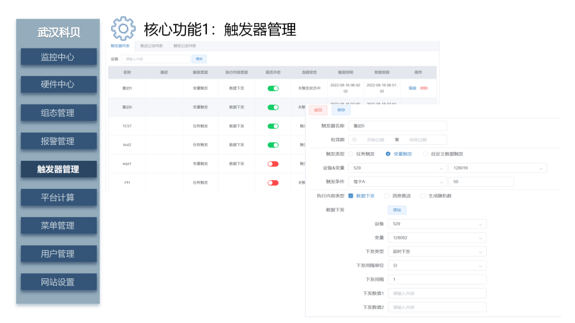This screenshot has height=323, width=575.
Task: Toggle the switch in the test2 row
Action: coord(273,145)
